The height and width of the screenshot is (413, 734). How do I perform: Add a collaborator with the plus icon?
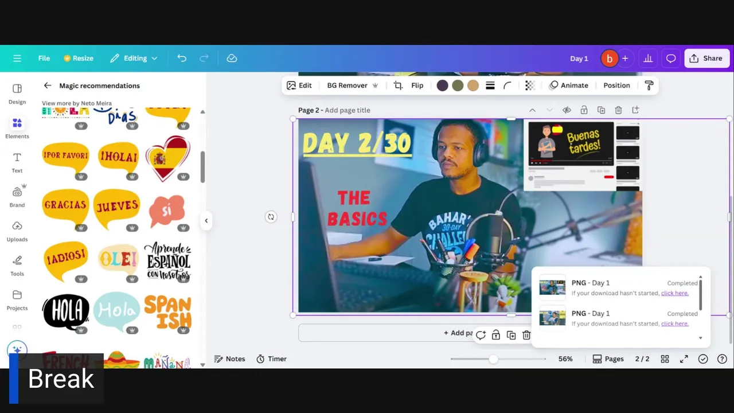(x=625, y=58)
